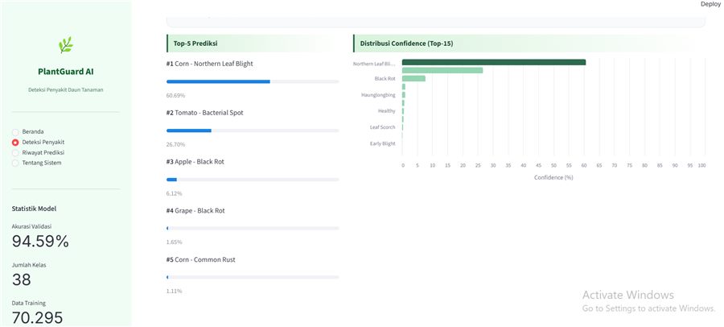Click the Tomato Bacterial Spot progress bar
The image size is (724, 327).
click(x=253, y=130)
